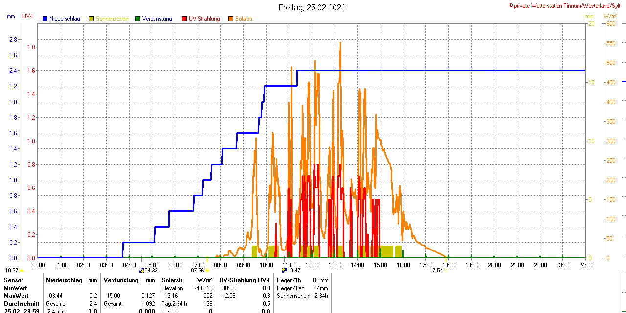Click the orange Solarstr. legend square

click(x=231, y=19)
